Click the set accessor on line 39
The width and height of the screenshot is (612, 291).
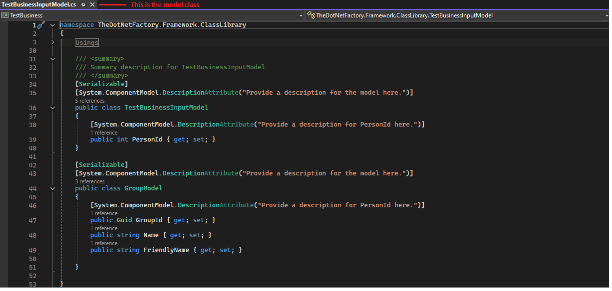pyautogui.click(x=199, y=140)
